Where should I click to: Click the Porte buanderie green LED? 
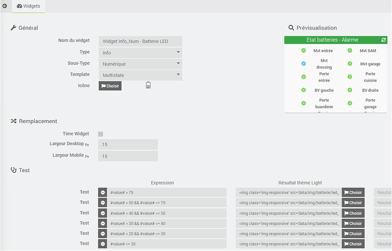click(303, 103)
